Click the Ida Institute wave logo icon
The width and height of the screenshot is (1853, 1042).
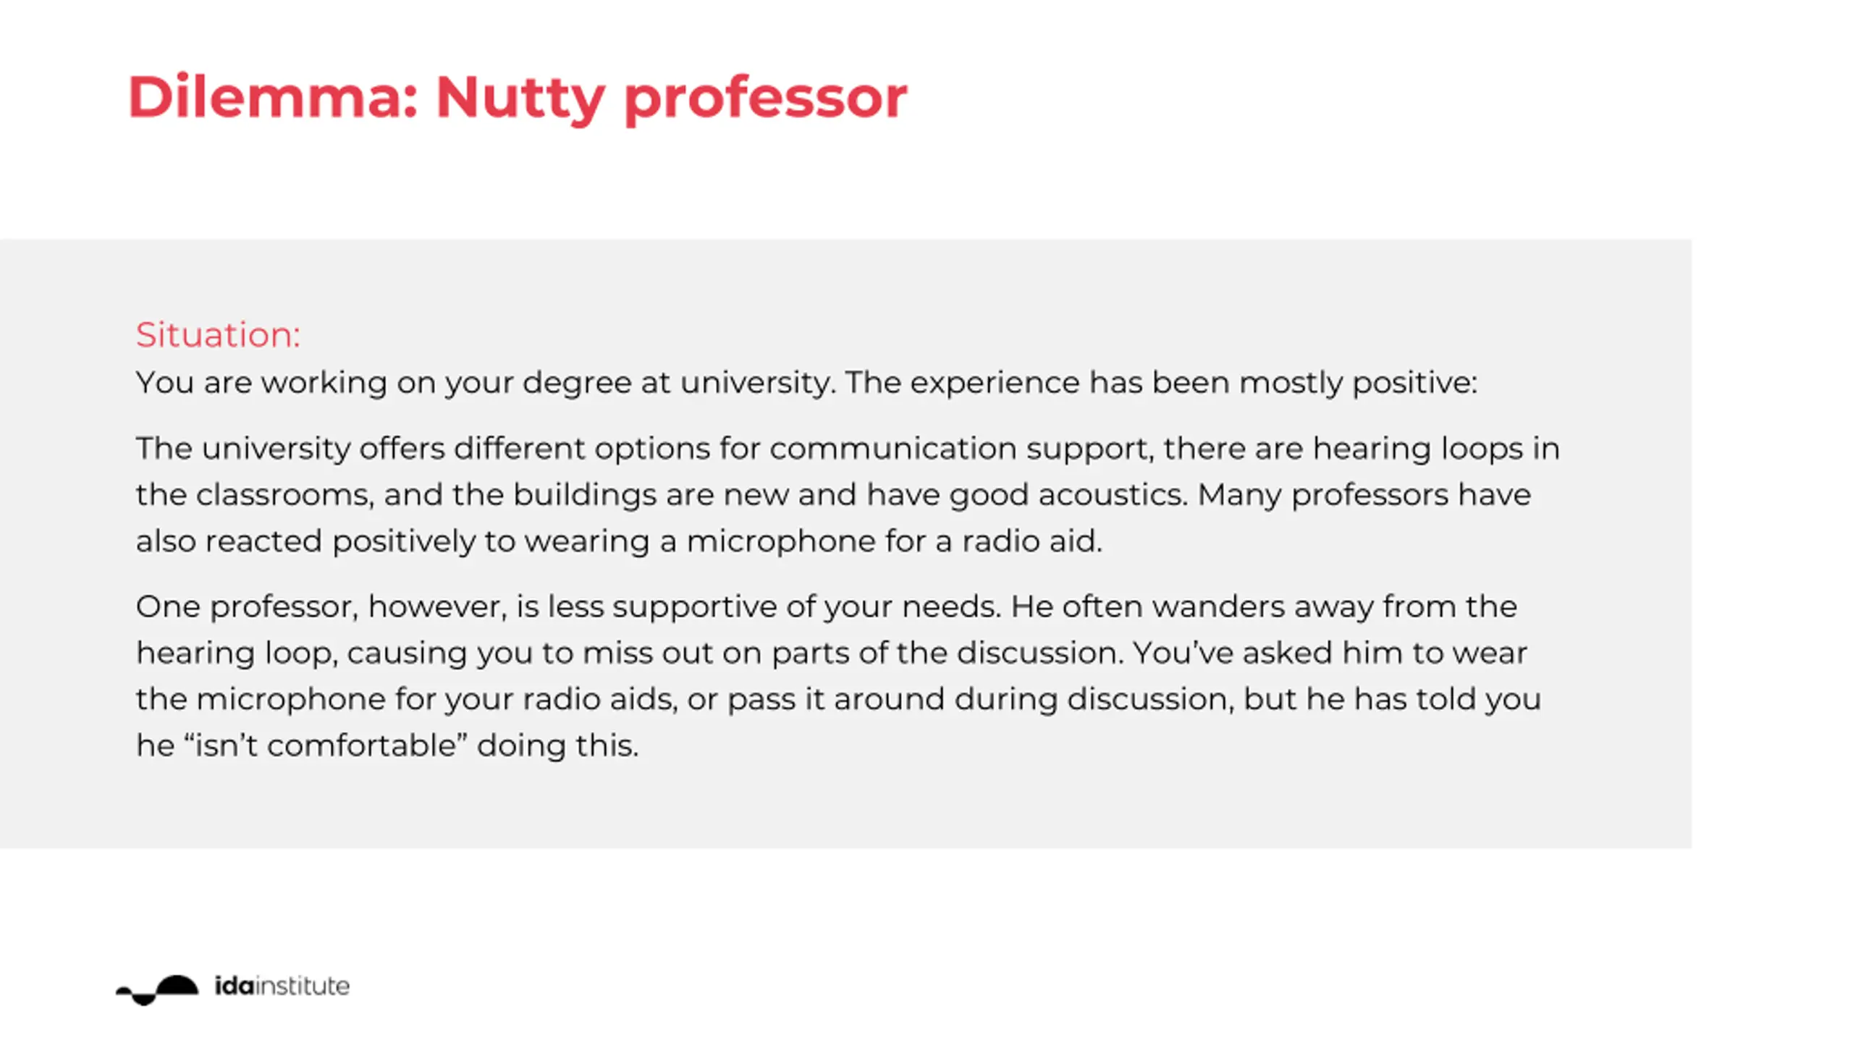[x=157, y=988]
